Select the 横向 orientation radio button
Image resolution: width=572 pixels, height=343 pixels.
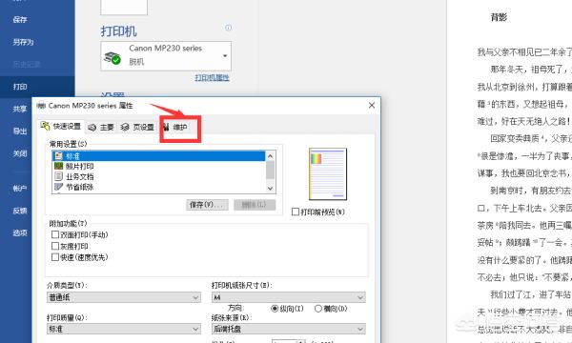[x=318, y=309]
